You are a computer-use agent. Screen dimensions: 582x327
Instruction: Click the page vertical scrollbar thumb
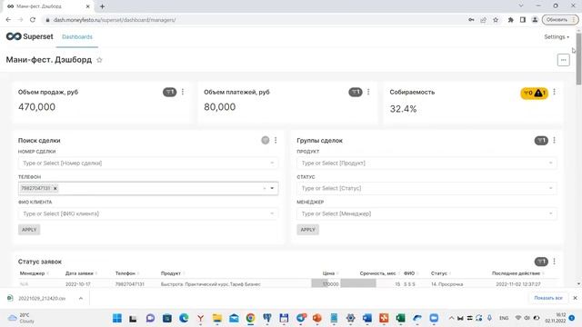tap(578, 59)
